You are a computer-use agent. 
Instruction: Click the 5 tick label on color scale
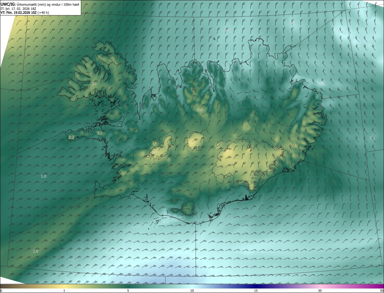(x=128, y=291)
